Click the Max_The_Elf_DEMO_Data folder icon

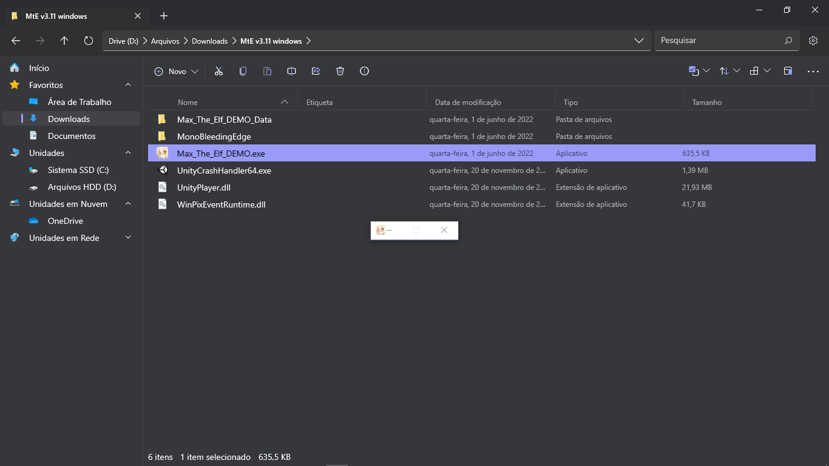click(x=162, y=120)
